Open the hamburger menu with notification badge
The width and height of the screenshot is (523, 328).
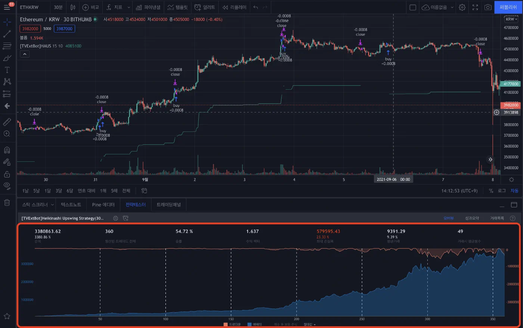(7, 7)
